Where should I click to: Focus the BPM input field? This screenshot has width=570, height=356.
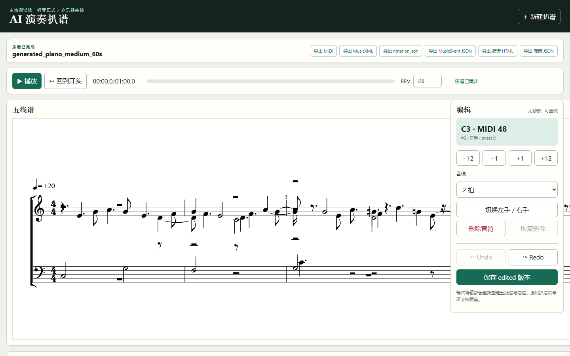pos(427,81)
